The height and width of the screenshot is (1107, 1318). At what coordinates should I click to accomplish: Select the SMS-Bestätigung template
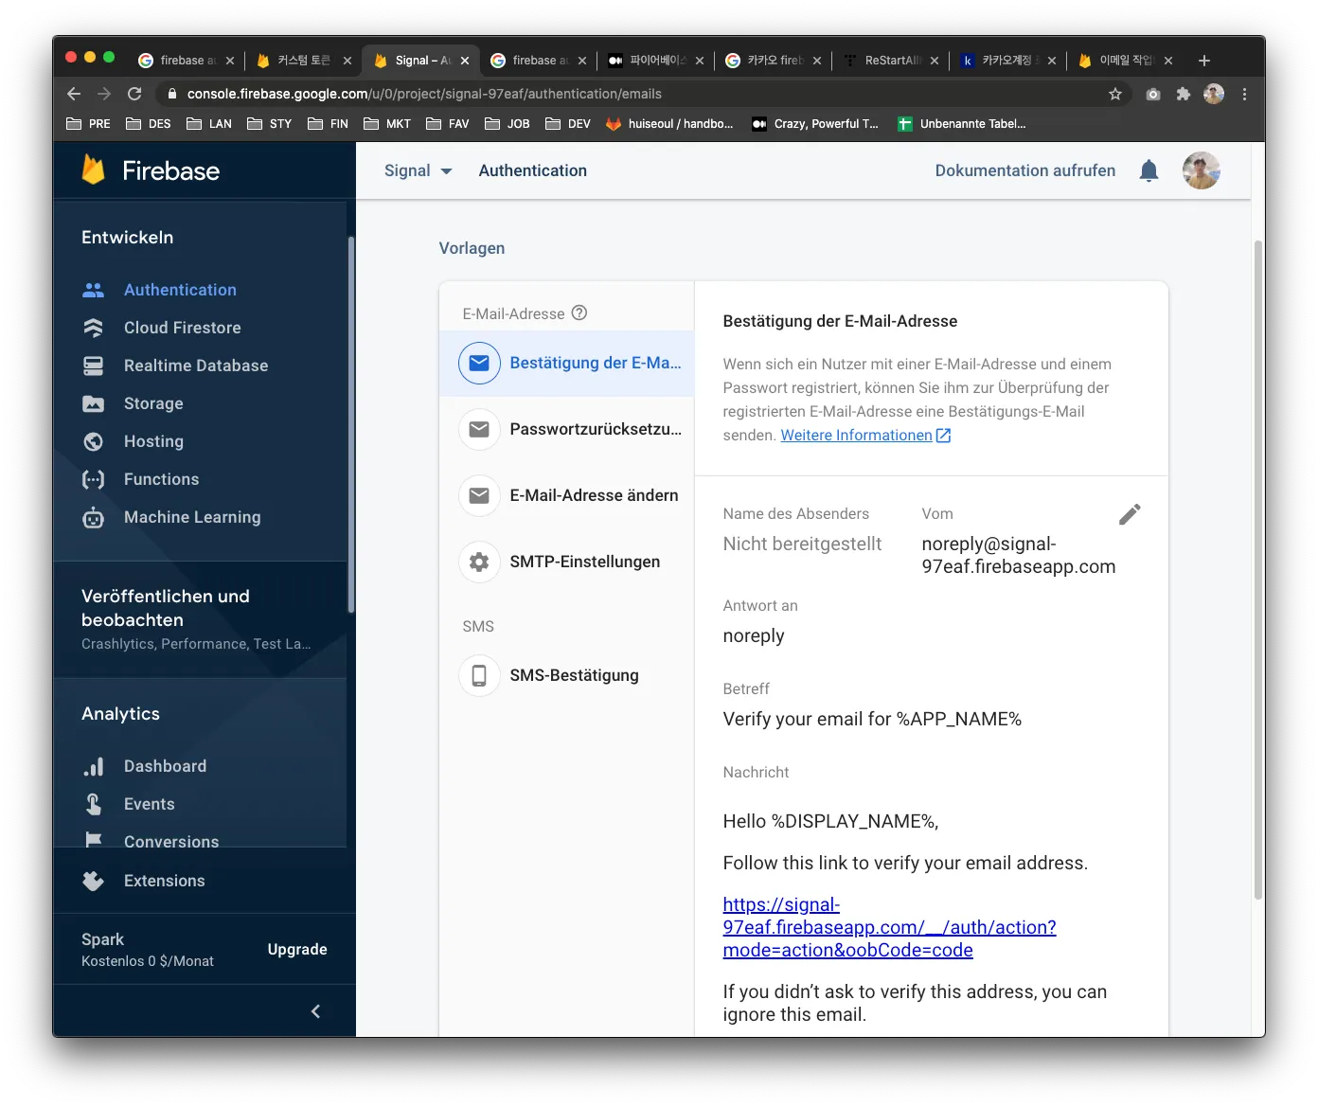click(x=567, y=675)
